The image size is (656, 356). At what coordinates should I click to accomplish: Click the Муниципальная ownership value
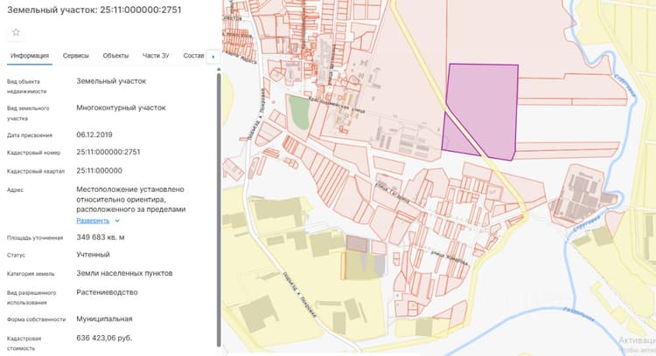(104, 318)
